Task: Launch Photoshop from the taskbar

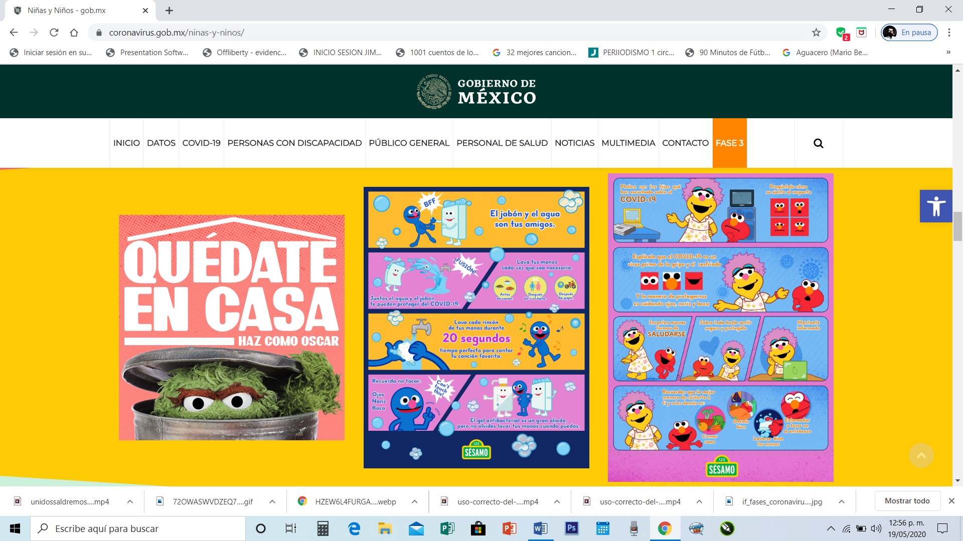Action: pos(571,528)
